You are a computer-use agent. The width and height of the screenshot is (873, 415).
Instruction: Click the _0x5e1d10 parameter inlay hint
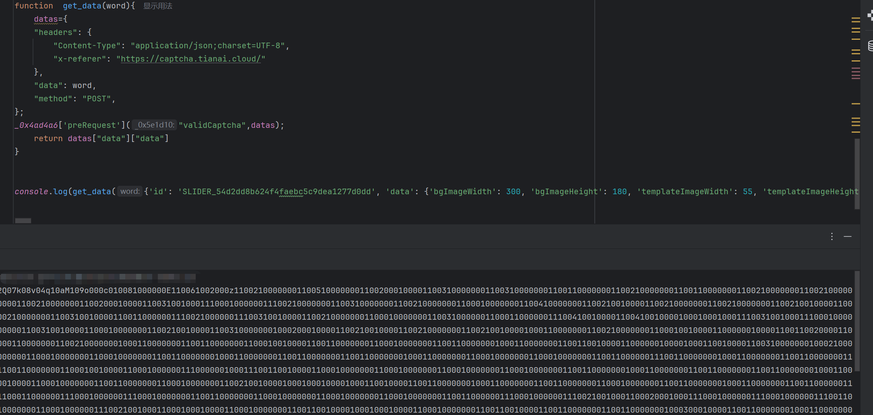[x=155, y=125]
